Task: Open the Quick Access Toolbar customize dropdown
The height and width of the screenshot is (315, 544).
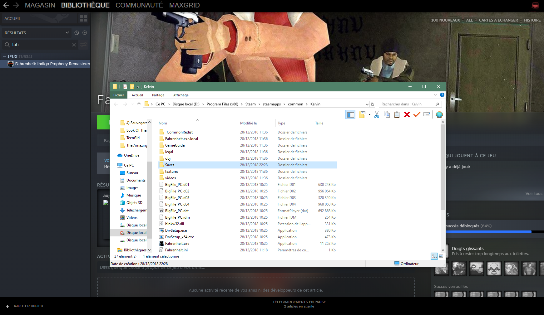Action: pyautogui.click(x=138, y=87)
